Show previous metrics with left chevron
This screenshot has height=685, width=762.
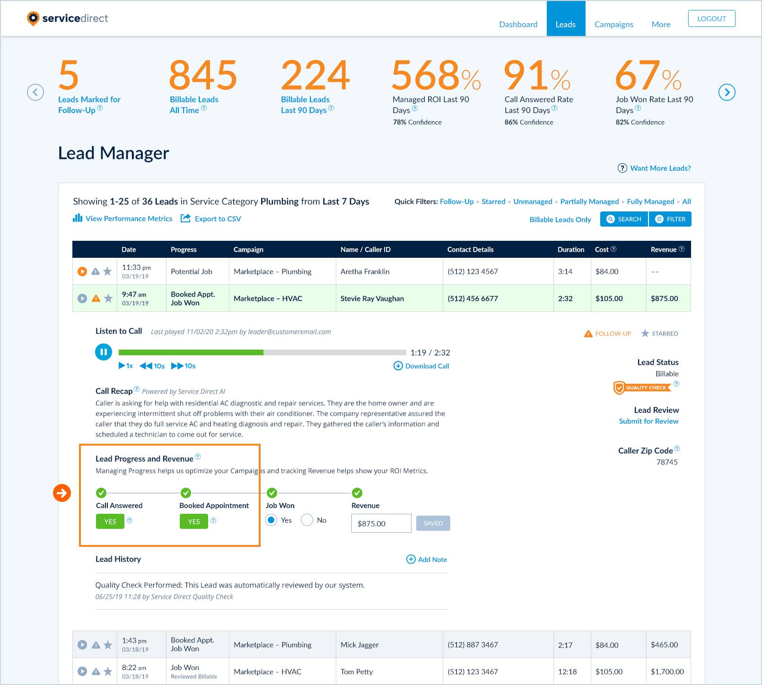(x=35, y=92)
